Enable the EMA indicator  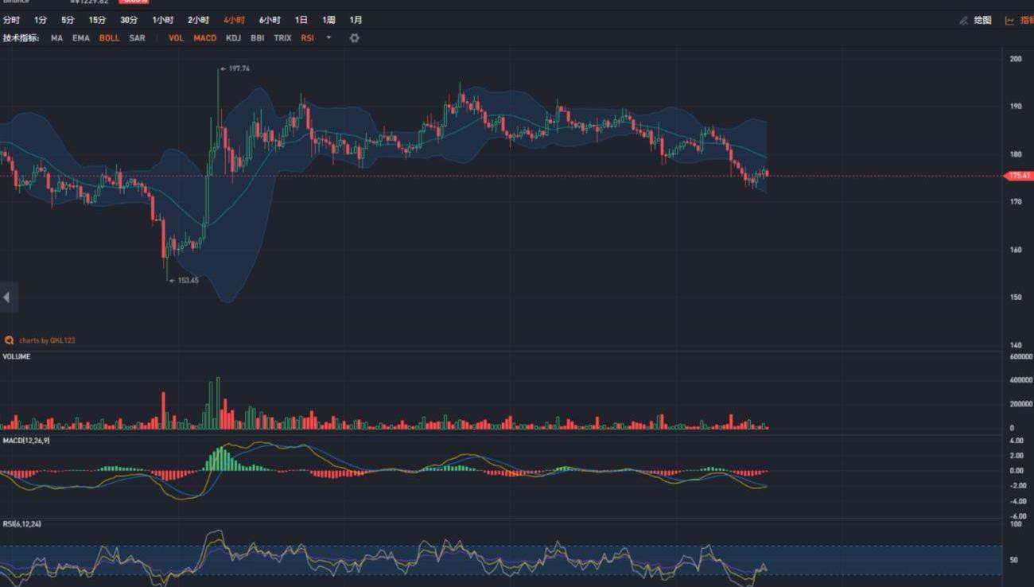pyautogui.click(x=81, y=38)
